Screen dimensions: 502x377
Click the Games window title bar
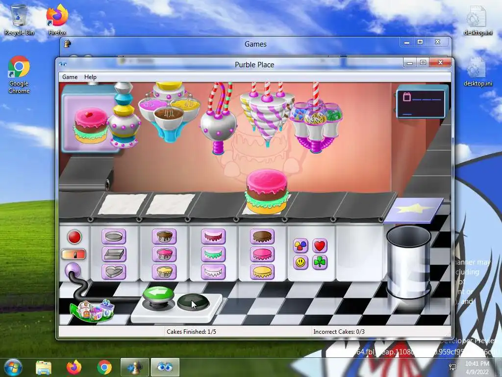pos(255,44)
